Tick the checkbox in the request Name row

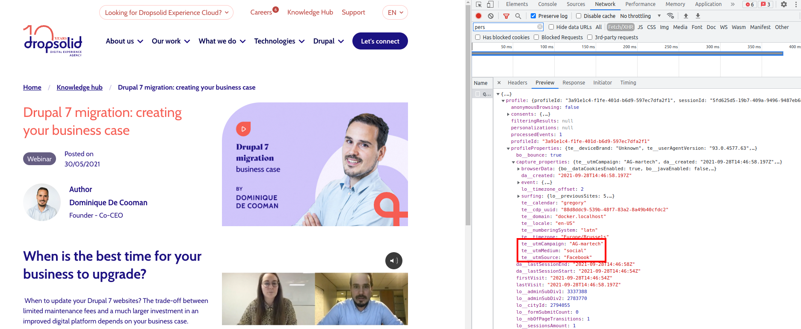pyautogui.click(x=478, y=94)
